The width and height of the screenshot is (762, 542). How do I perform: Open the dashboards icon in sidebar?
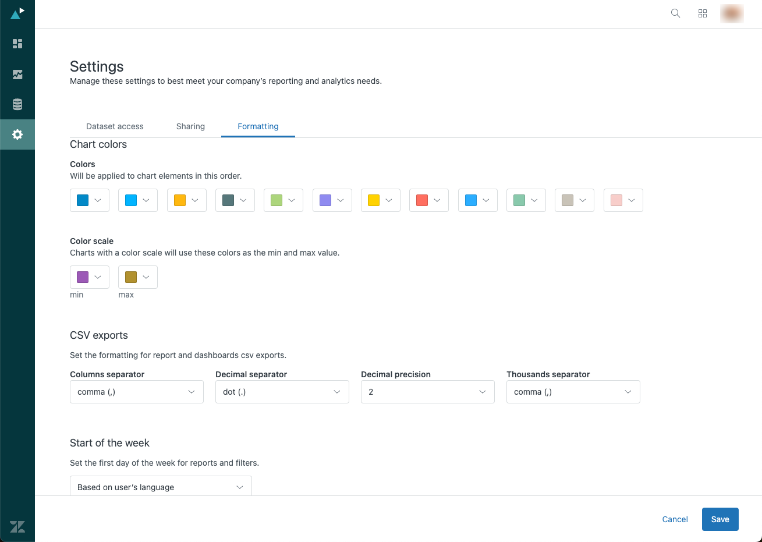pos(17,44)
